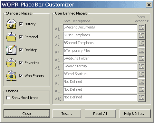The image size is (154, 123).
Task: Browse location for place #6 Word Startup
Action: coord(141,67)
